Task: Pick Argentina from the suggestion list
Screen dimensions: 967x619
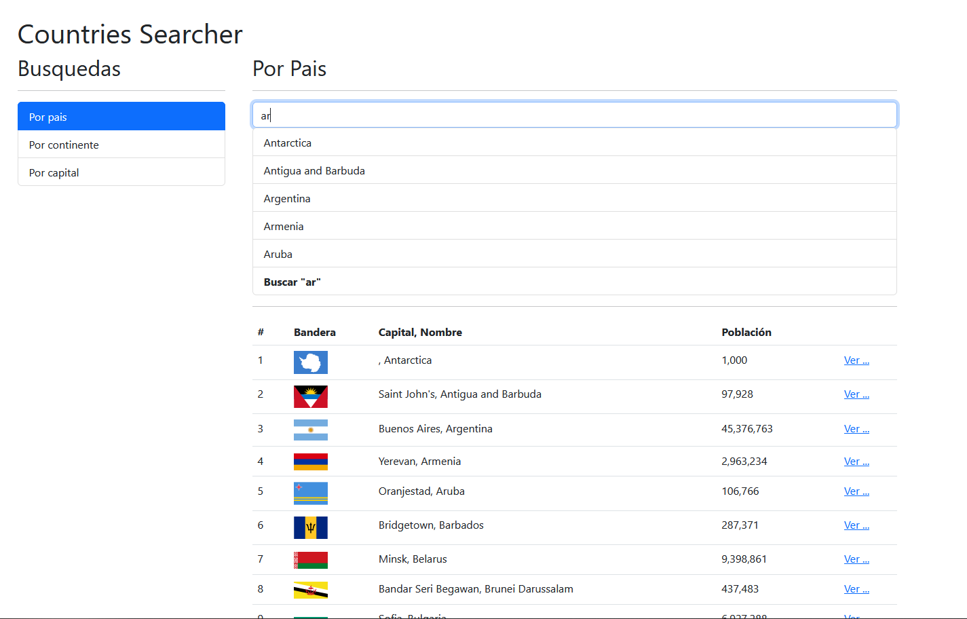Action: point(575,198)
